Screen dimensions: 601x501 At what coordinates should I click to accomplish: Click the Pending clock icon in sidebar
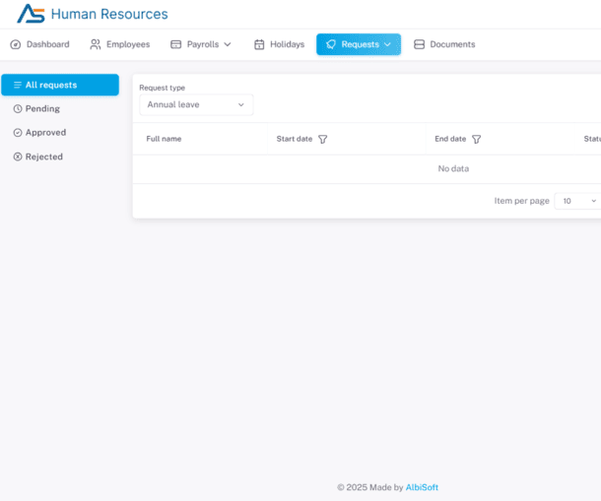(x=18, y=109)
